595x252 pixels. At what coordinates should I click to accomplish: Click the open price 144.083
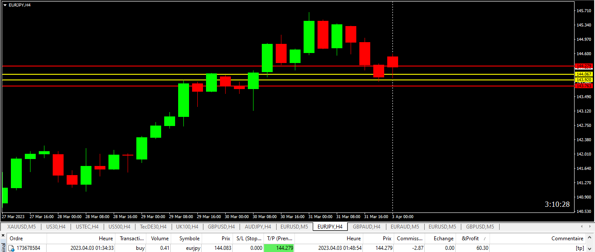(223, 248)
